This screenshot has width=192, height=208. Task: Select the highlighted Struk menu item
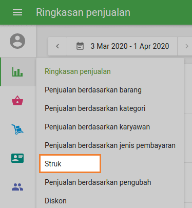pyautogui.click(x=70, y=164)
